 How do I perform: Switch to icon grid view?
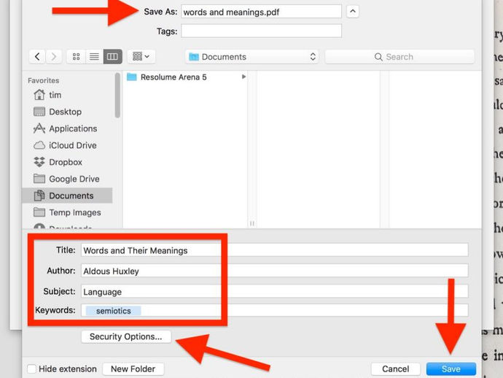[76, 57]
